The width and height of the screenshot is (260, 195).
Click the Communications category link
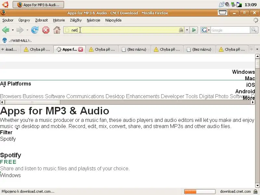[x=85, y=96]
